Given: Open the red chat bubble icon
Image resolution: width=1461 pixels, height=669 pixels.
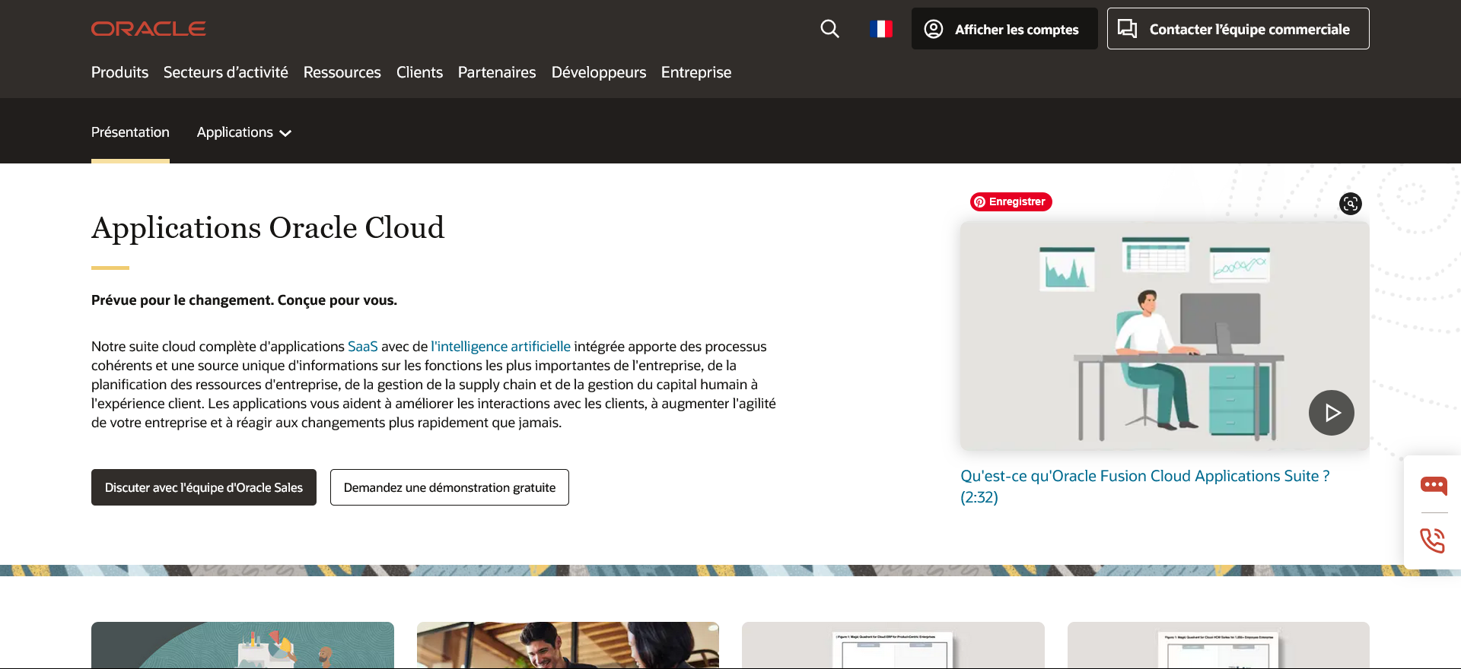Looking at the screenshot, I should coord(1434,485).
